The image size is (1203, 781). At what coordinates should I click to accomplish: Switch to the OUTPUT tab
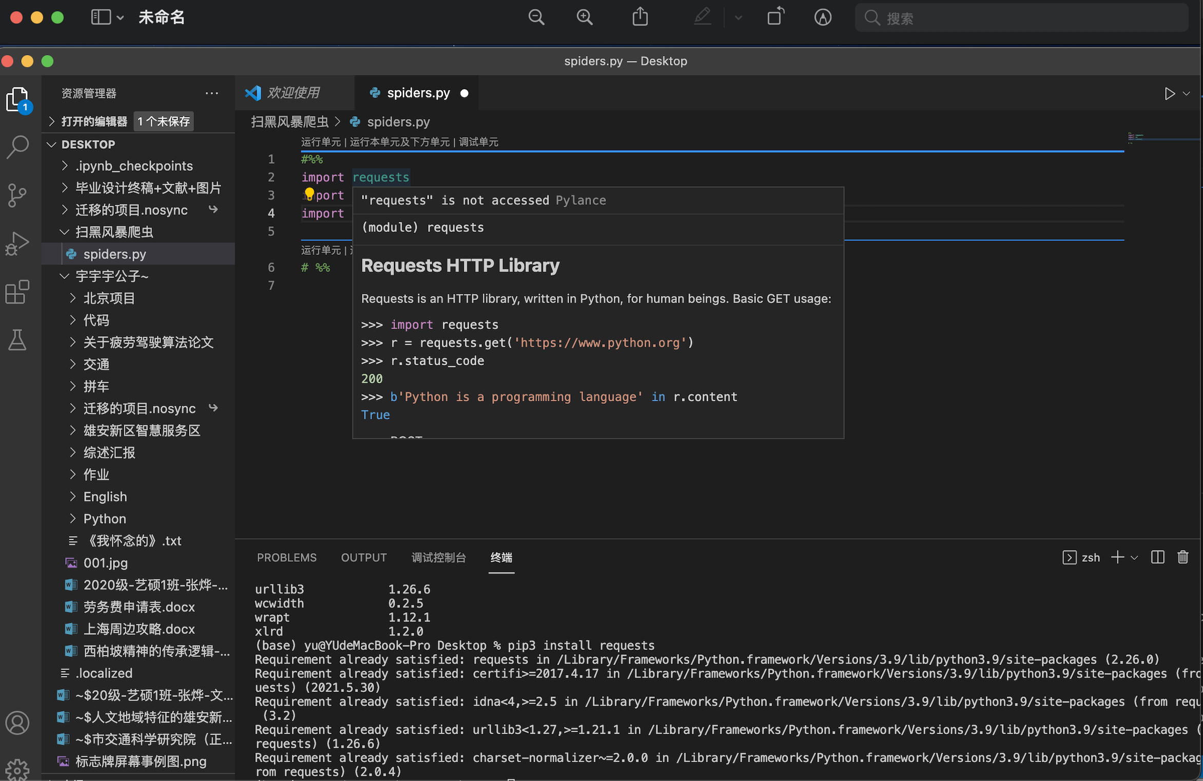364,558
